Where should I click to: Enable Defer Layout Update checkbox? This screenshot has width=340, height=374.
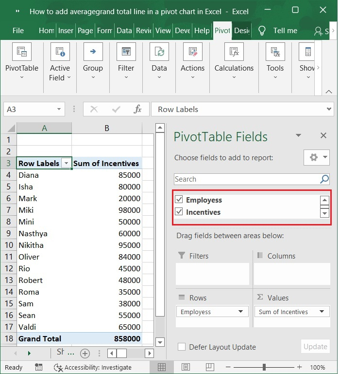pyautogui.click(x=182, y=347)
